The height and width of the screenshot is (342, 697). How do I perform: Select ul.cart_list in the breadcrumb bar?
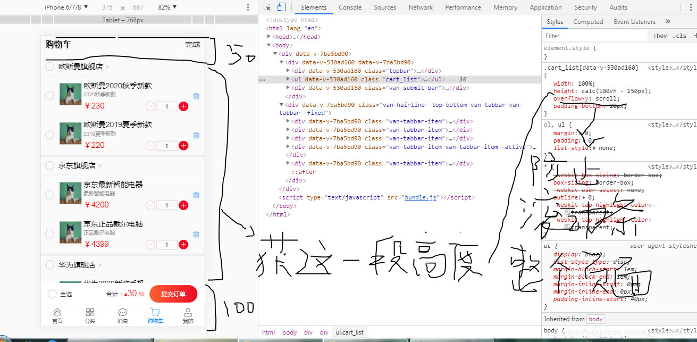click(349, 332)
